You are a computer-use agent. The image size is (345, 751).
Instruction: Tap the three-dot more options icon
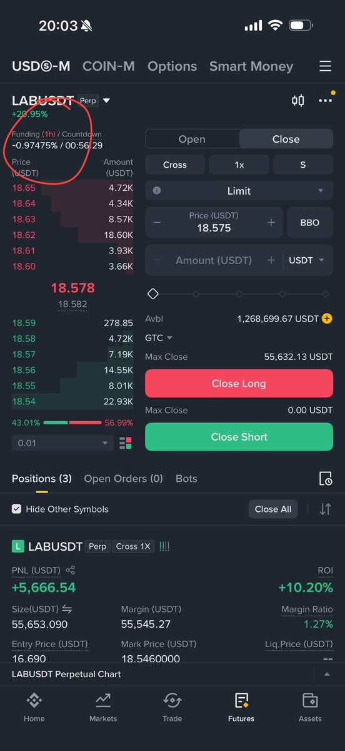point(325,100)
